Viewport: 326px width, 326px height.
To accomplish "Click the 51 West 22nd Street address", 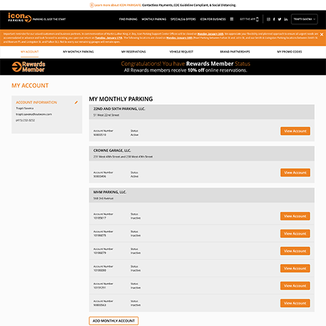I will point(106,115).
